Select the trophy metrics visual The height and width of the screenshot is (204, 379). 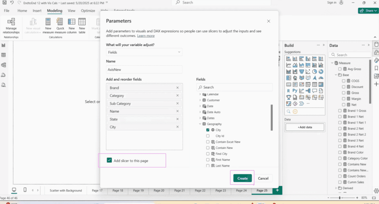point(288,97)
